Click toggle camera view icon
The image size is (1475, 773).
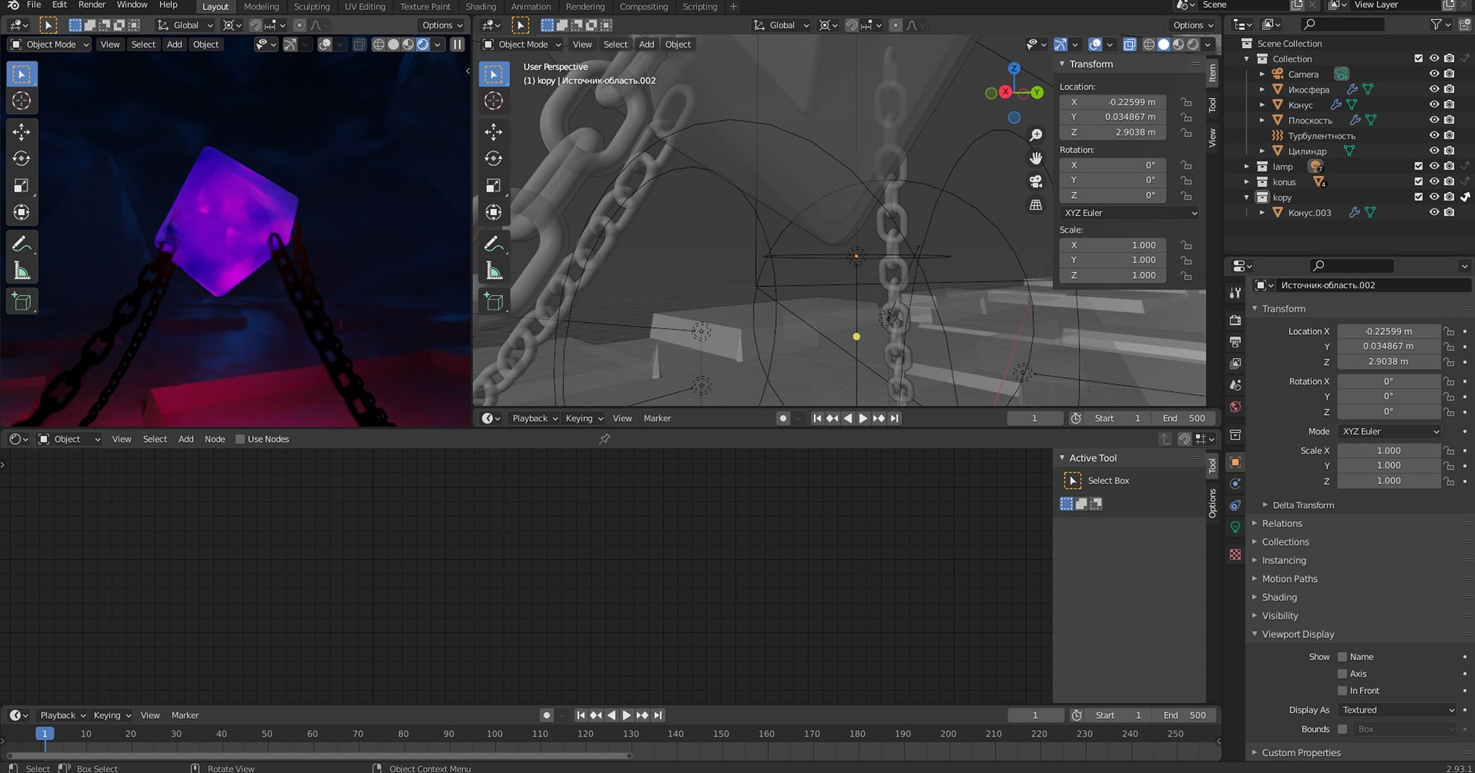[1035, 182]
